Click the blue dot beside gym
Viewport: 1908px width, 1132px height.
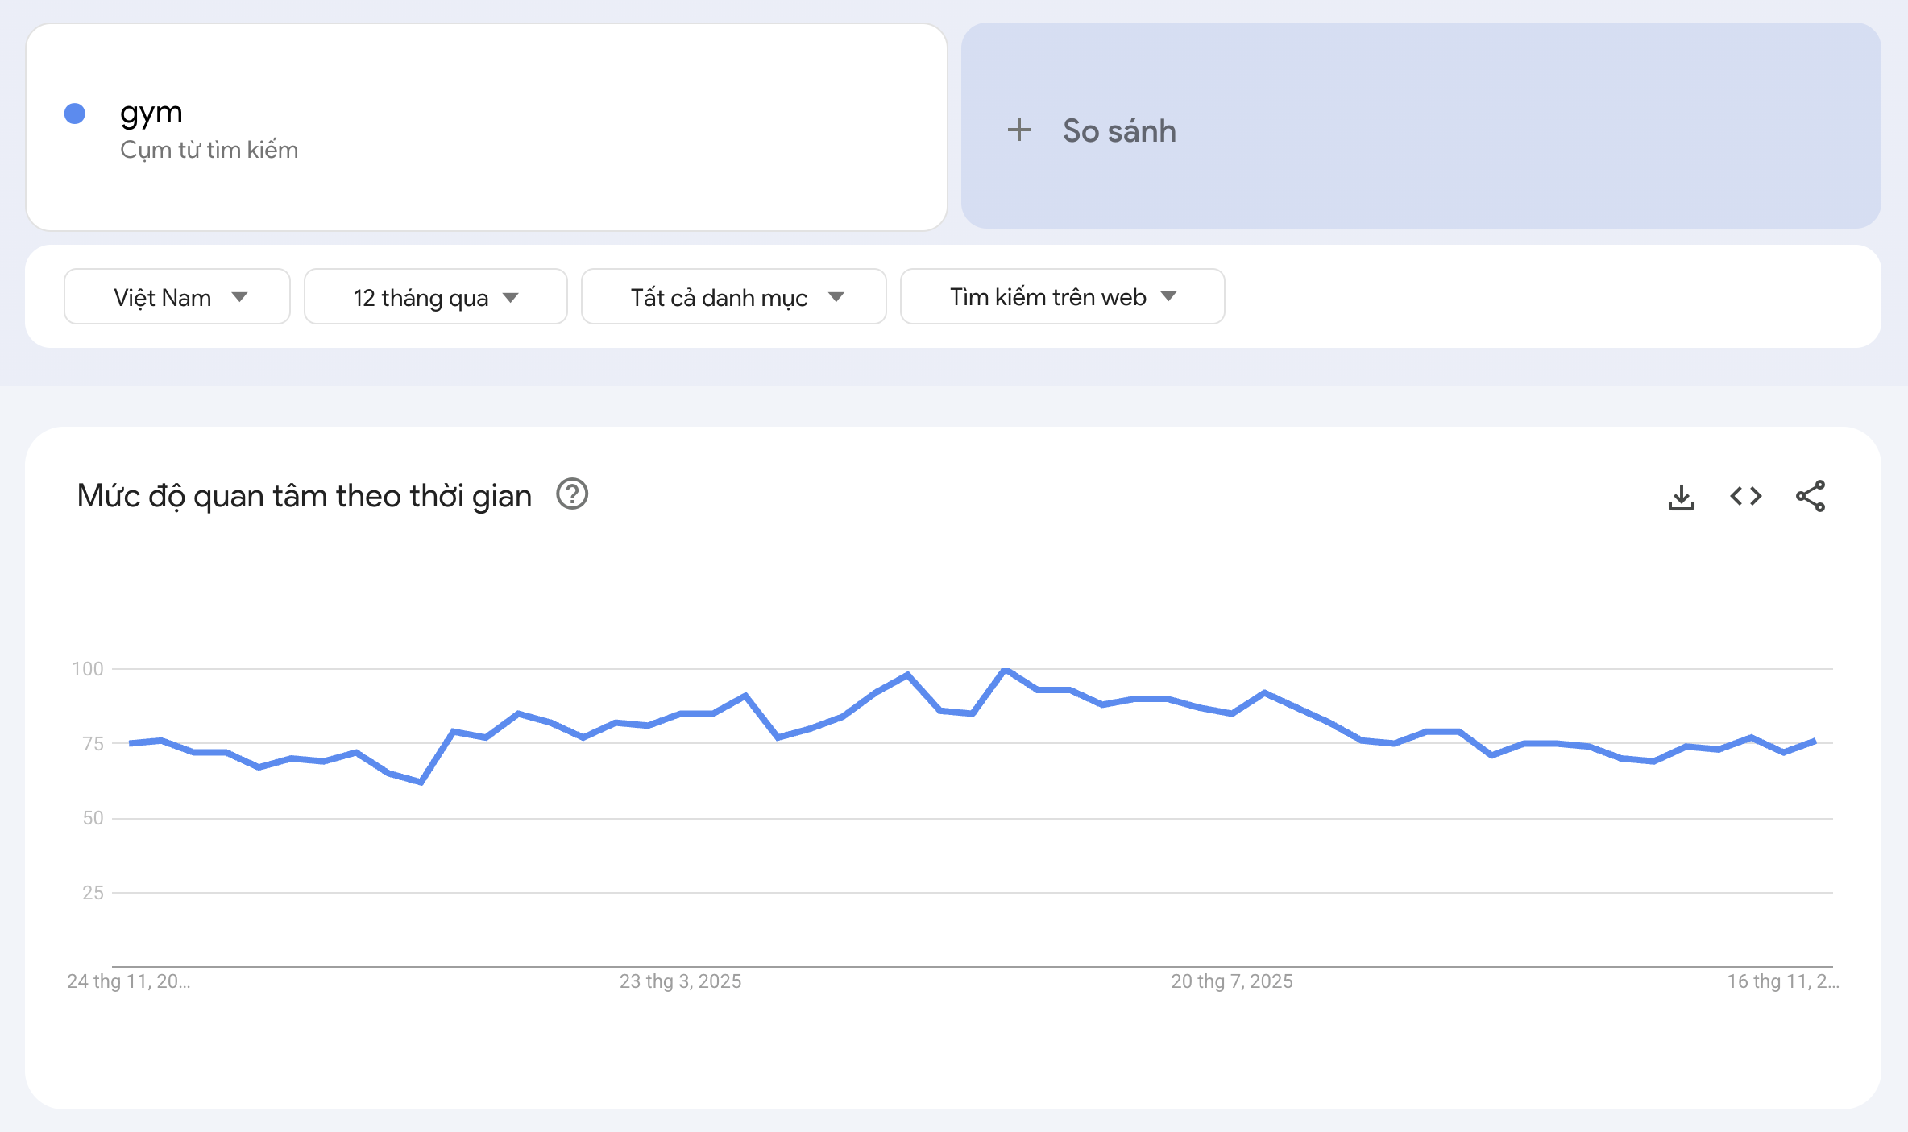click(x=75, y=114)
